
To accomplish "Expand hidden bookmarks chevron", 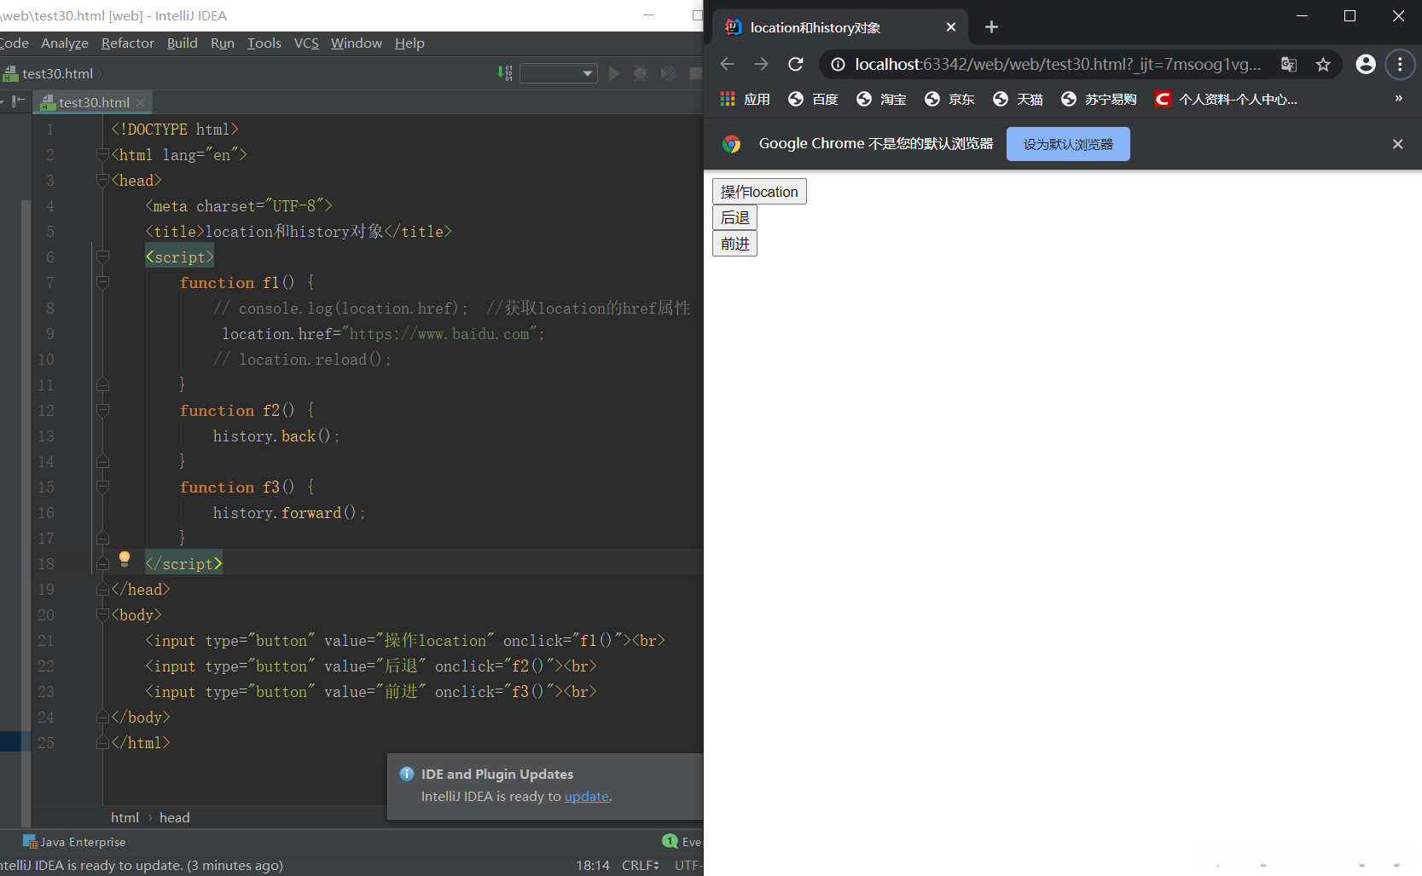I will pyautogui.click(x=1398, y=99).
